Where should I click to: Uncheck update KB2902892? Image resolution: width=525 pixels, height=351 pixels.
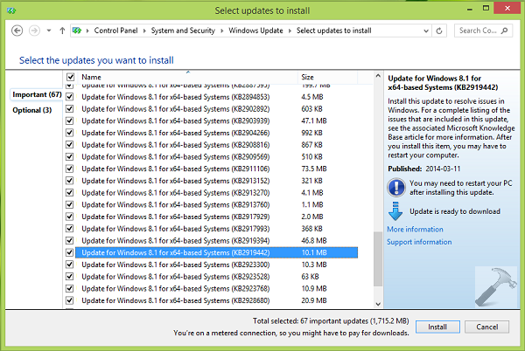pyautogui.click(x=70, y=109)
